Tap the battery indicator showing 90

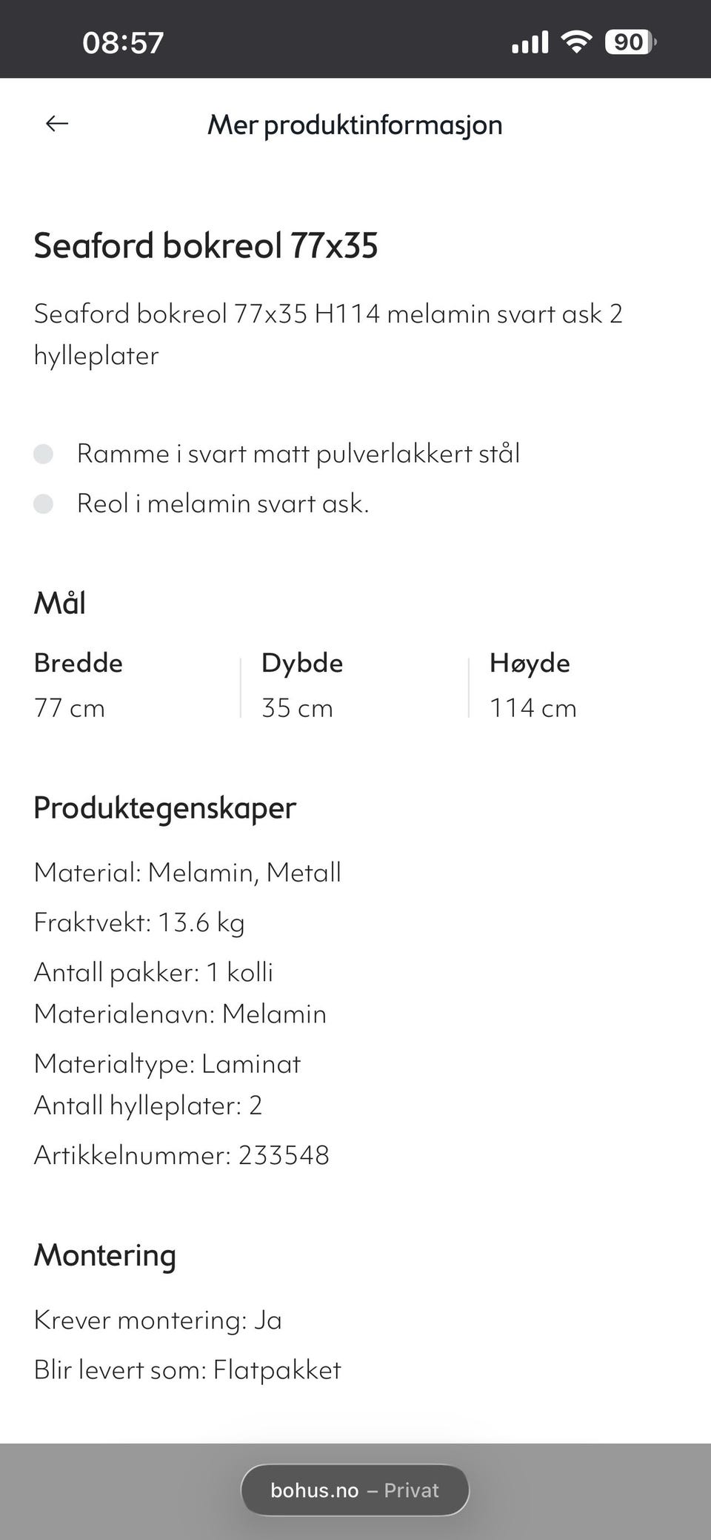(x=630, y=42)
